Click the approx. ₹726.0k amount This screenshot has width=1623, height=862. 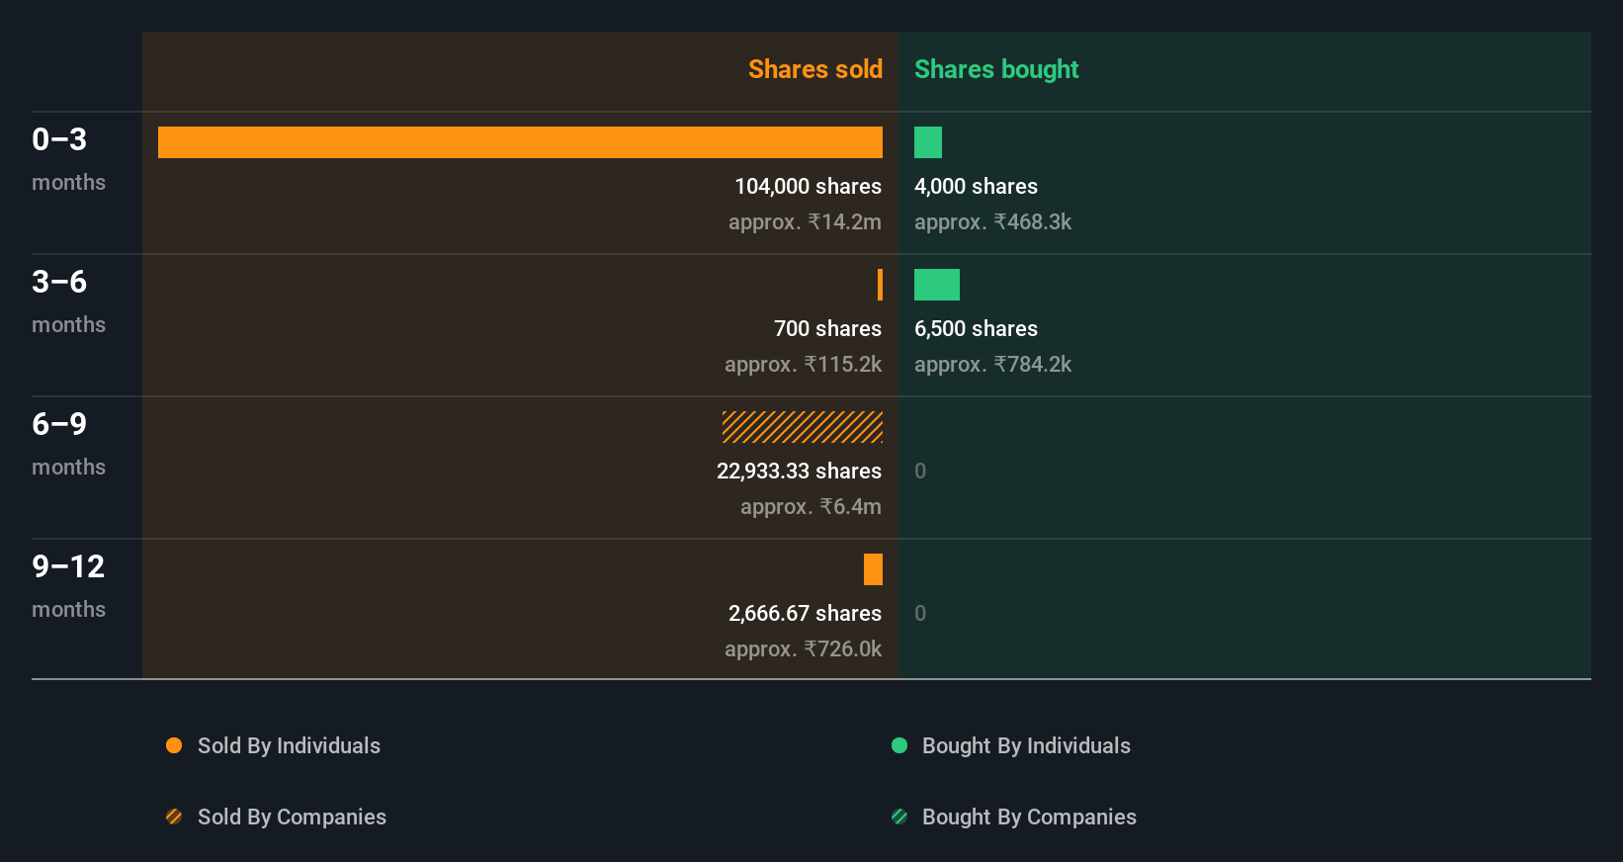[x=803, y=648]
